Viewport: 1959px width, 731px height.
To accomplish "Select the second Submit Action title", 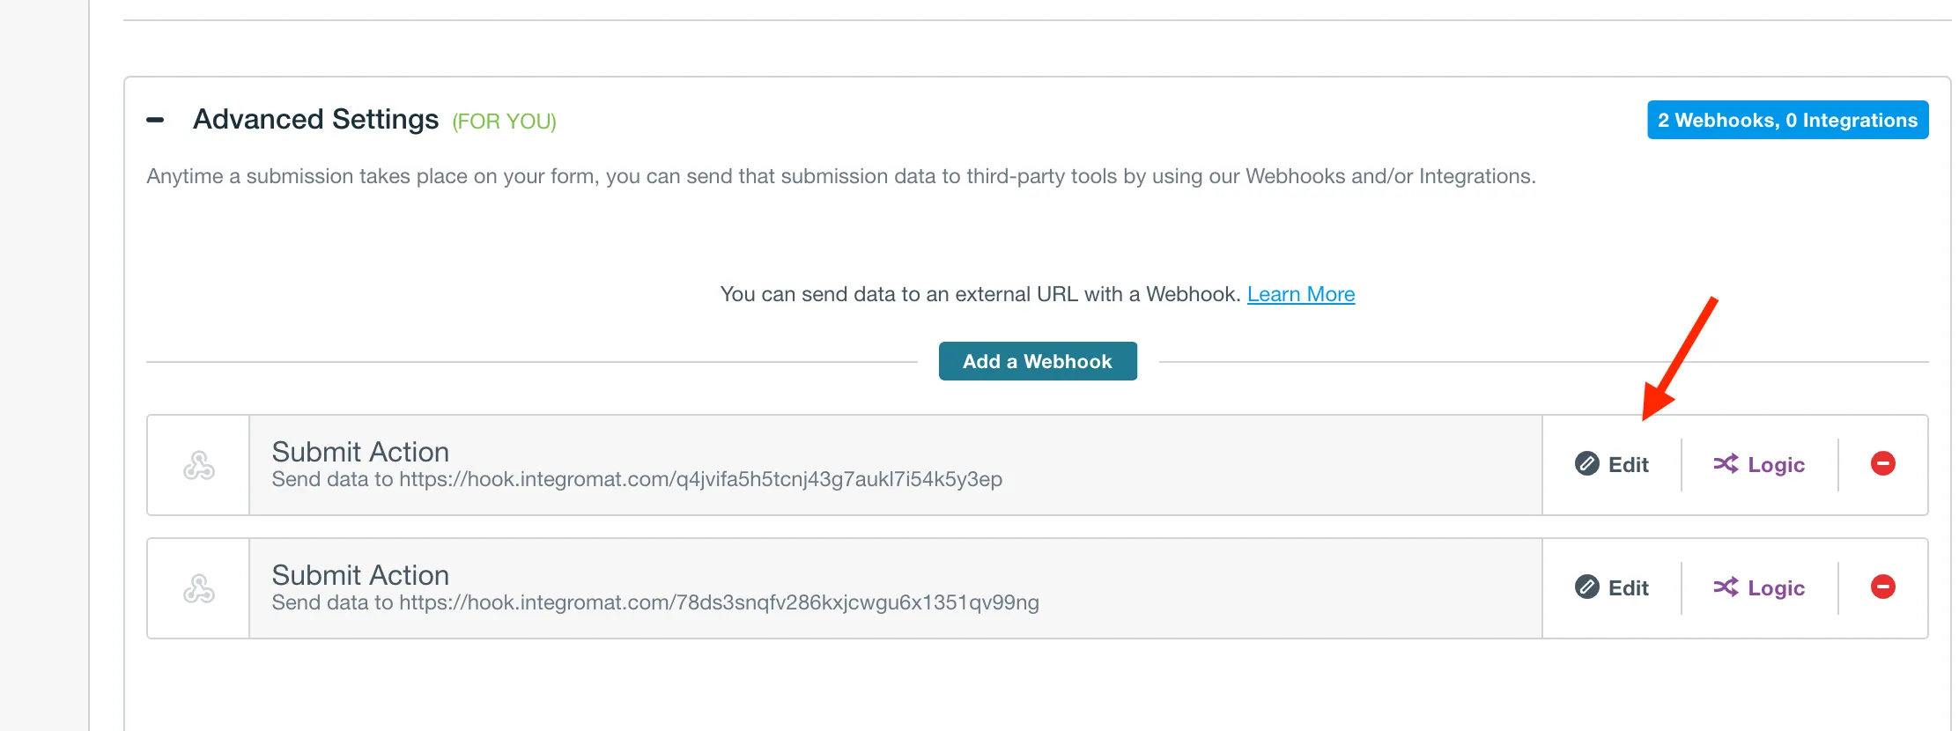I will point(360,575).
